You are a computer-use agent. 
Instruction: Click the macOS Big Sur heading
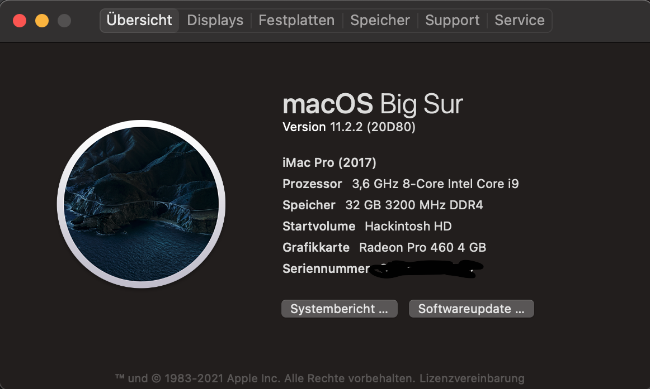[373, 104]
